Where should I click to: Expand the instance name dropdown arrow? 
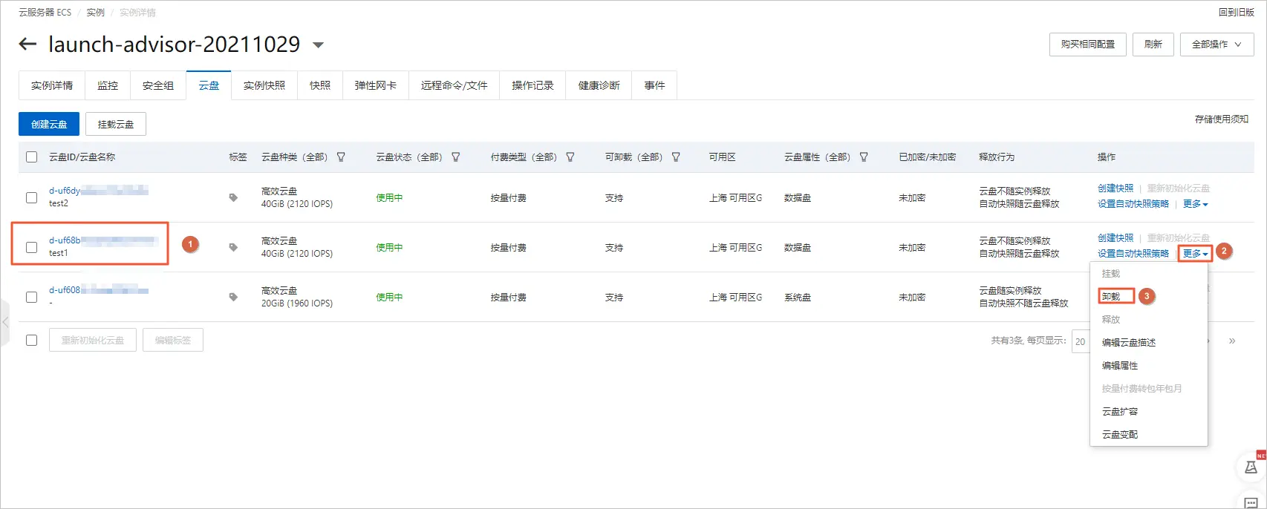[x=319, y=45]
